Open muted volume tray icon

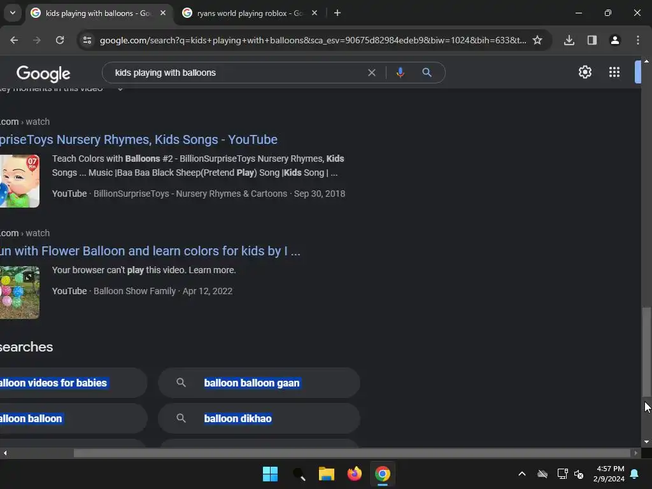coord(578,474)
